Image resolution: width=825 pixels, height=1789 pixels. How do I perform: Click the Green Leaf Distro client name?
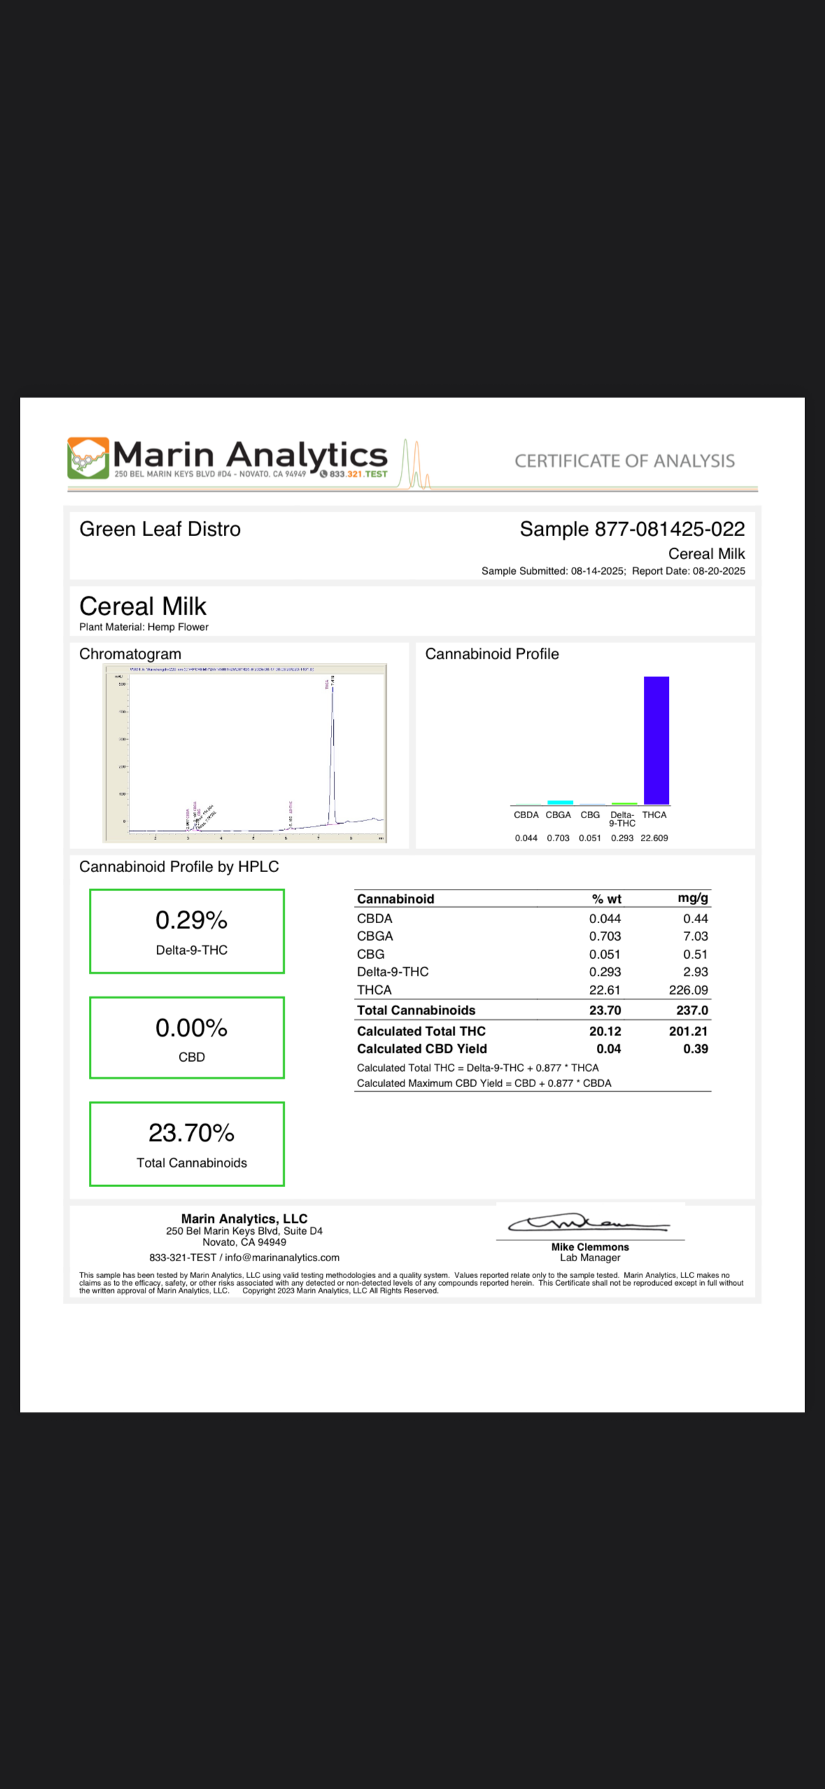(x=160, y=529)
